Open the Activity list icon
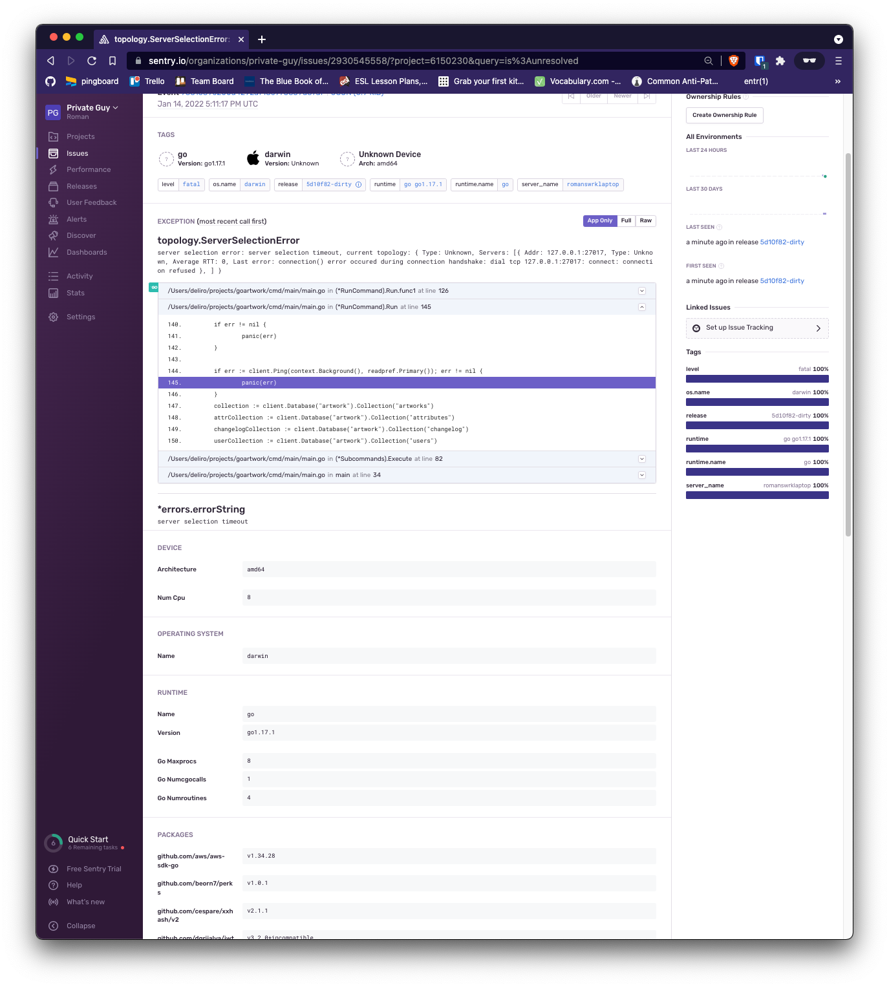Viewport: 889px width, 987px height. coord(54,276)
